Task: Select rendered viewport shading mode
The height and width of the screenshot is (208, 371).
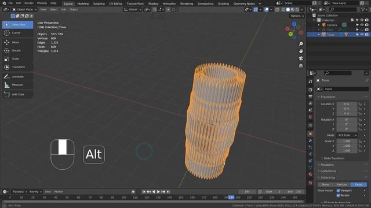Action: tap(297, 10)
